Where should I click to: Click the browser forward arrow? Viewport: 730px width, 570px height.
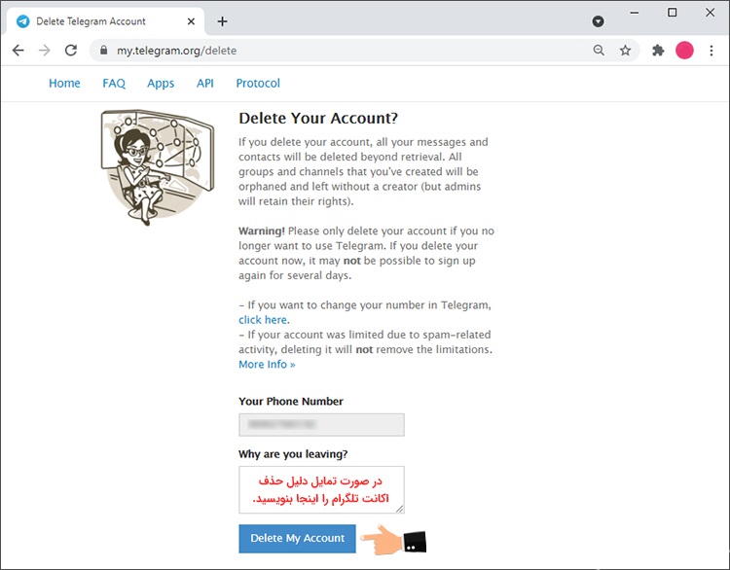[x=44, y=51]
